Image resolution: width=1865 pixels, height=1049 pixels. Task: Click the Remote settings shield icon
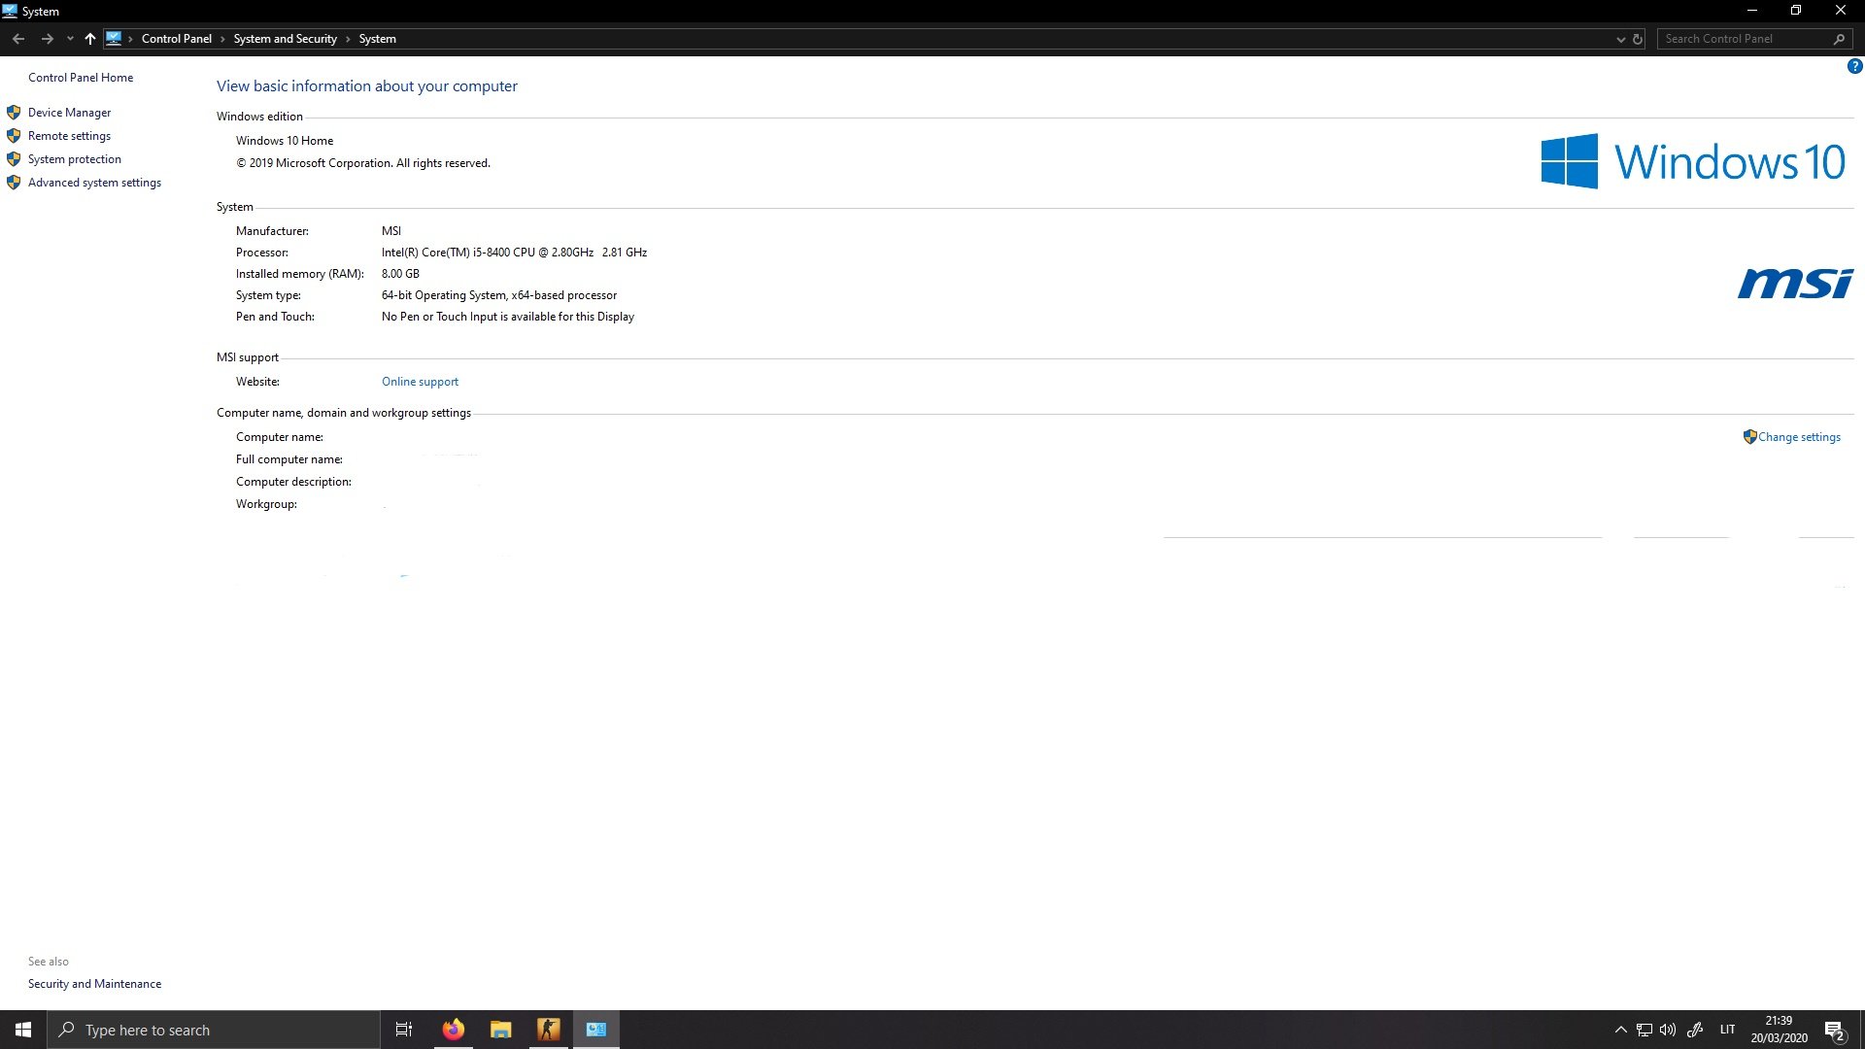pyautogui.click(x=14, y=136)
